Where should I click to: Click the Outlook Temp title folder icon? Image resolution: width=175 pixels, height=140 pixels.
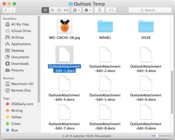tap(71, 4)
